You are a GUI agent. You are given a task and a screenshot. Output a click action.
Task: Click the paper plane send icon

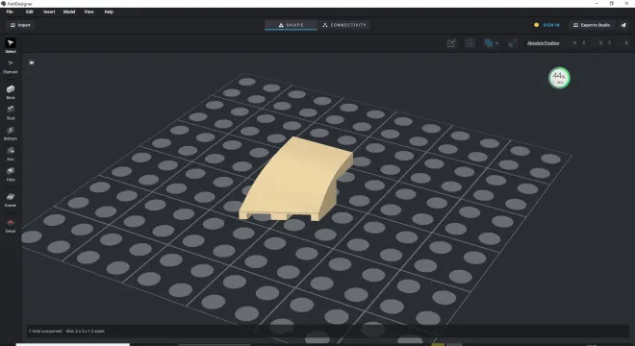click(623, 25)
